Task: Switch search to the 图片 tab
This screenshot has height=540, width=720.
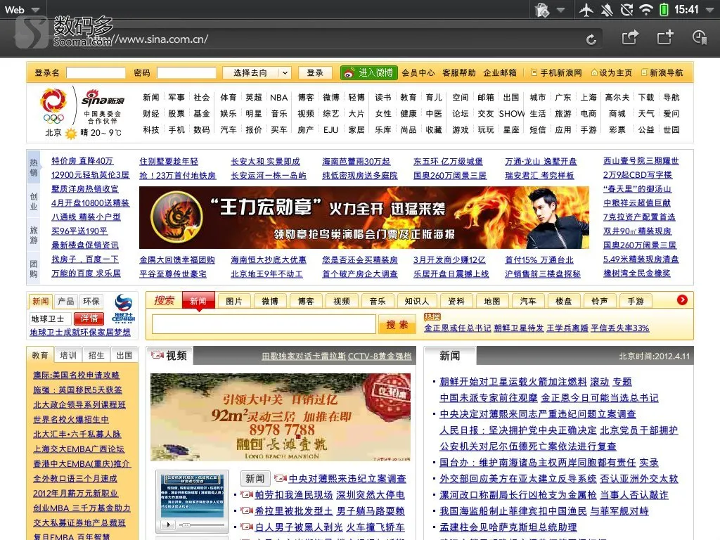Action: coord(233,301)
